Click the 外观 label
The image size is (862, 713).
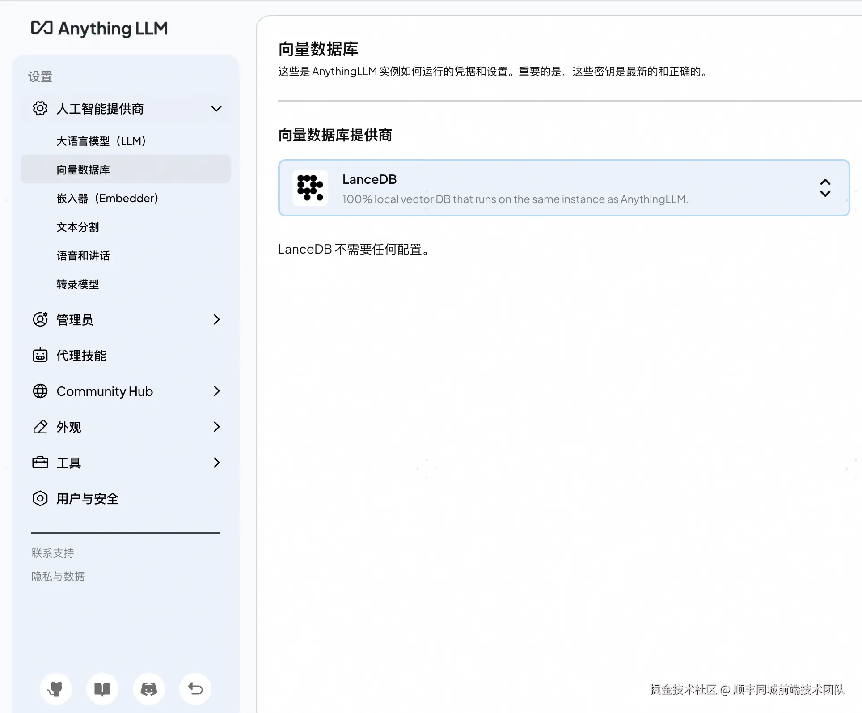(x=68, y=427)
